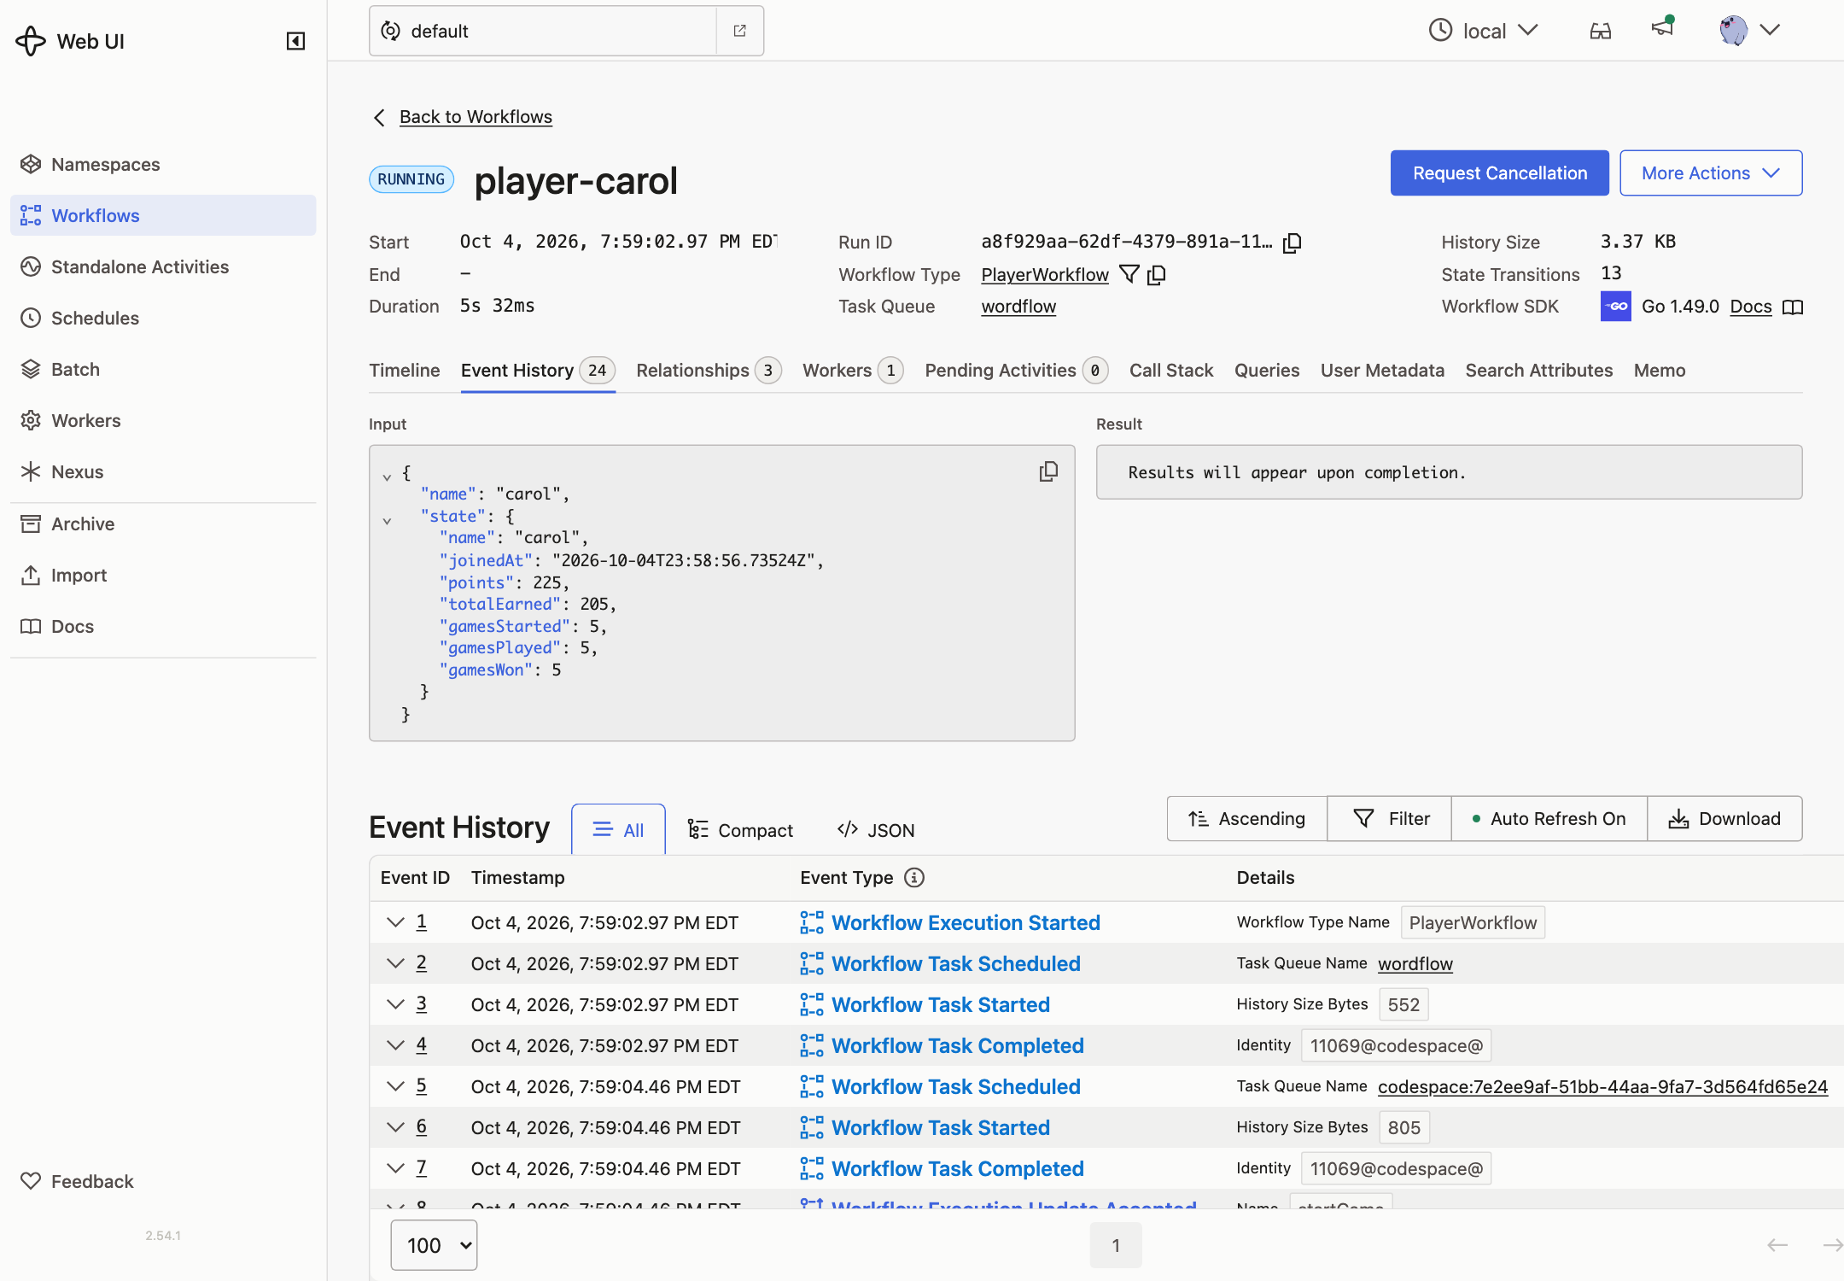Change the 100 rows per page selector
This screenshot has height=1281, width=1844.
pyautogui.click(x=434, y=1245)
